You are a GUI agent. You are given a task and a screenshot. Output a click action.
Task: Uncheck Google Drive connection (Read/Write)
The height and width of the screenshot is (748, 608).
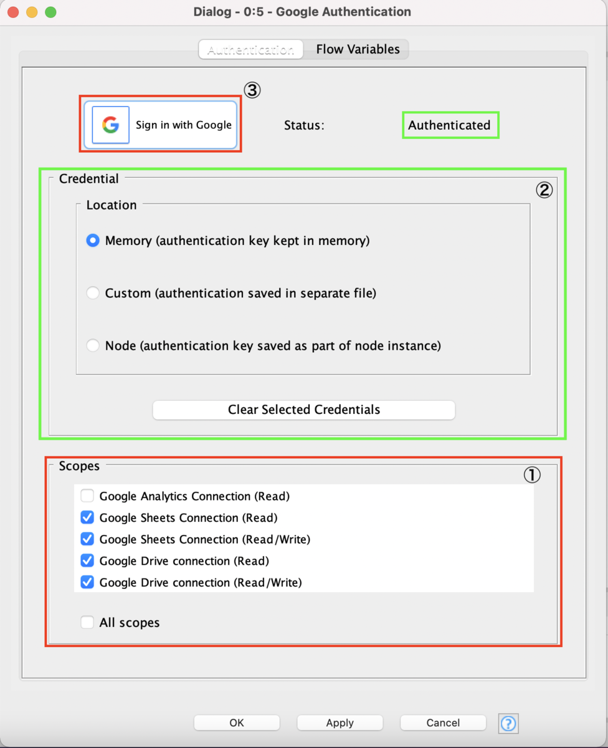click(87, 582)
